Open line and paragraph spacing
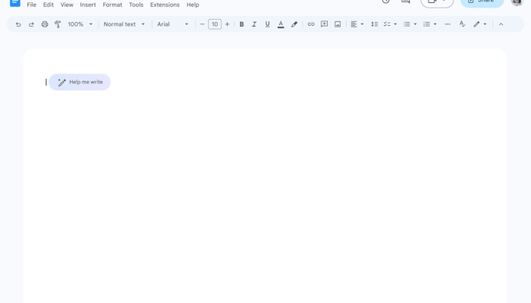This screenshot has height=303, width=531. pos(374,24)
